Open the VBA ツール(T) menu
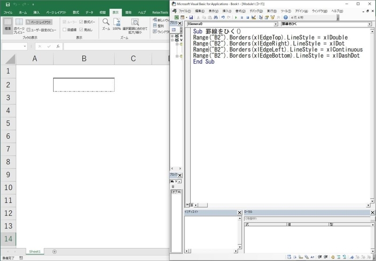Screen dimensions: 376x261 click(x=286, y=11)
